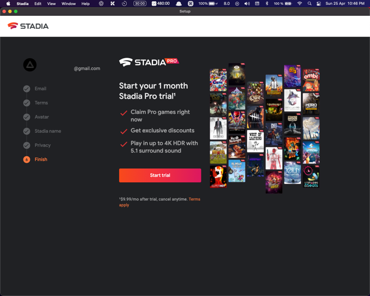
Task: Go to the Privacy setup step
Action: [x=42, y=145]
